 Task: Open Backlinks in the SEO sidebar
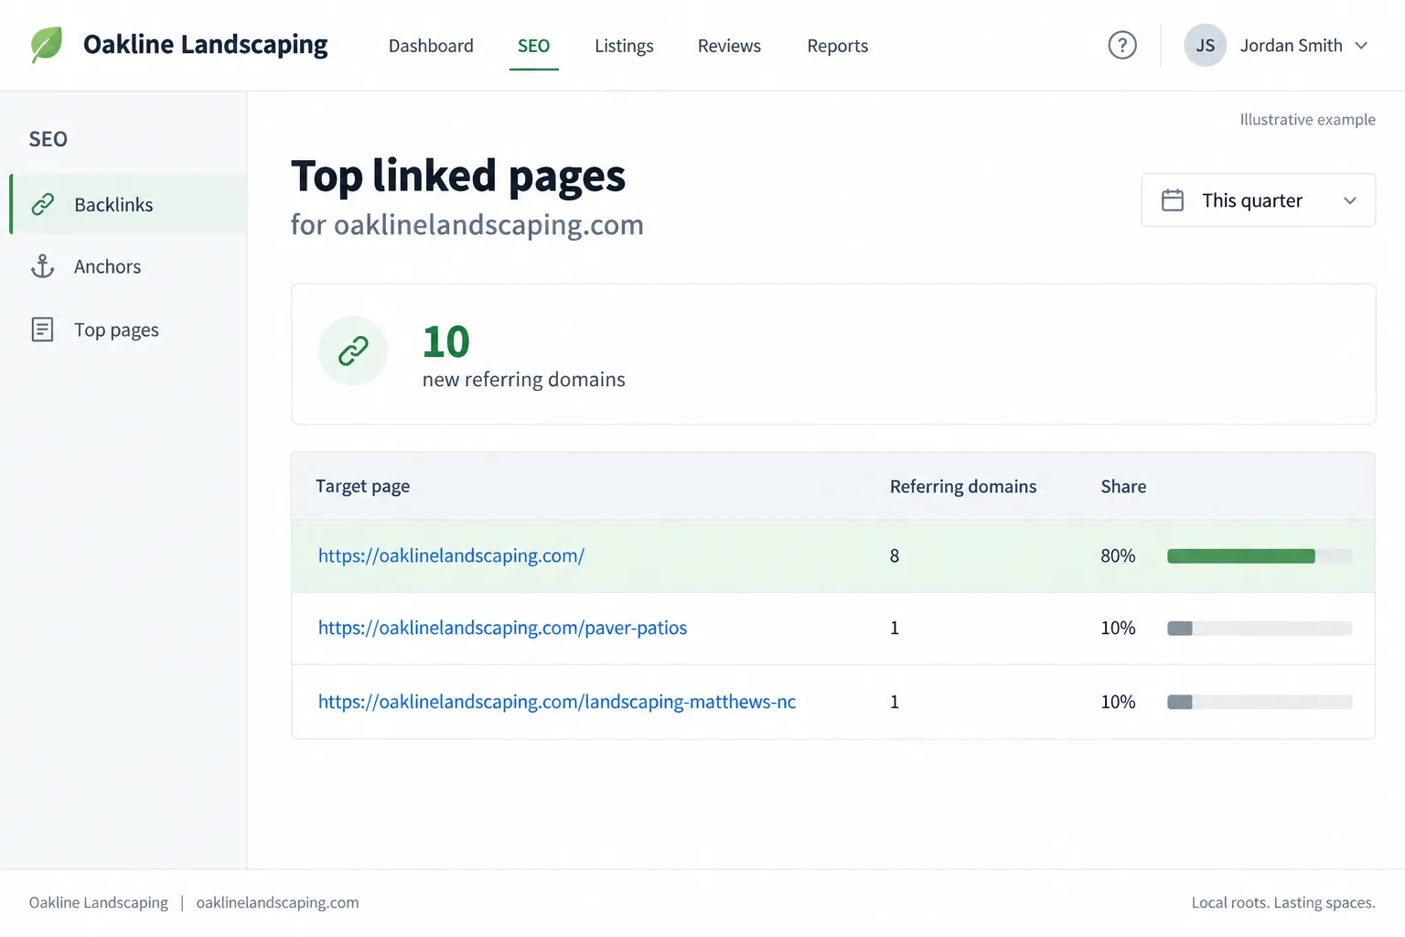pyautogui.click(x=128, y=204)
